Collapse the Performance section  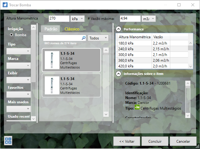coord(119,29)
